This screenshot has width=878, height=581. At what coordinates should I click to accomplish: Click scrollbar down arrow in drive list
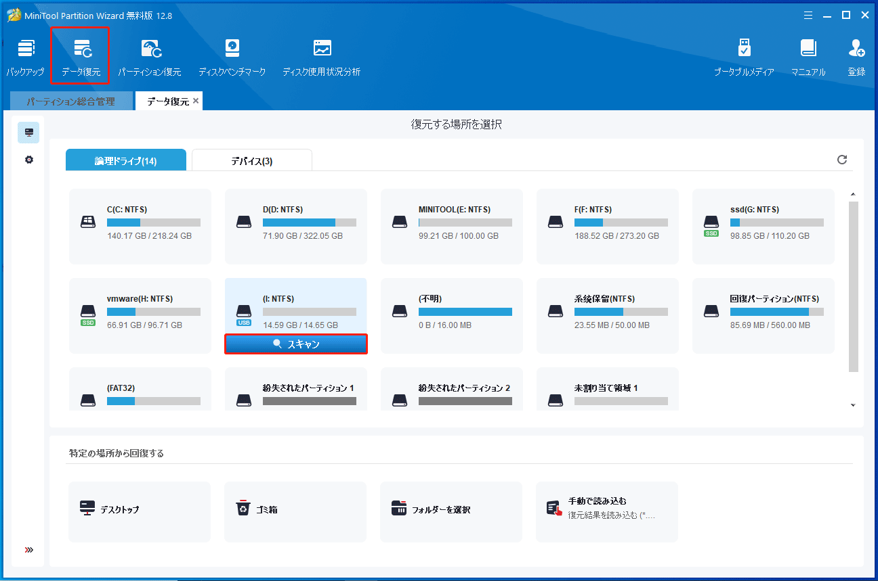[853, 405]
